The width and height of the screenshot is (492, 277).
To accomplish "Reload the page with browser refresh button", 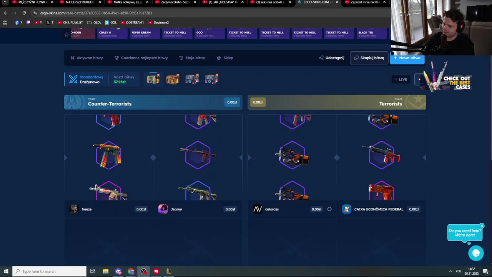I will (24, 13).
